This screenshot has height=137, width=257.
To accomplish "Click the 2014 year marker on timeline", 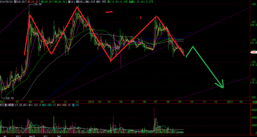I will tap(91, 102).
